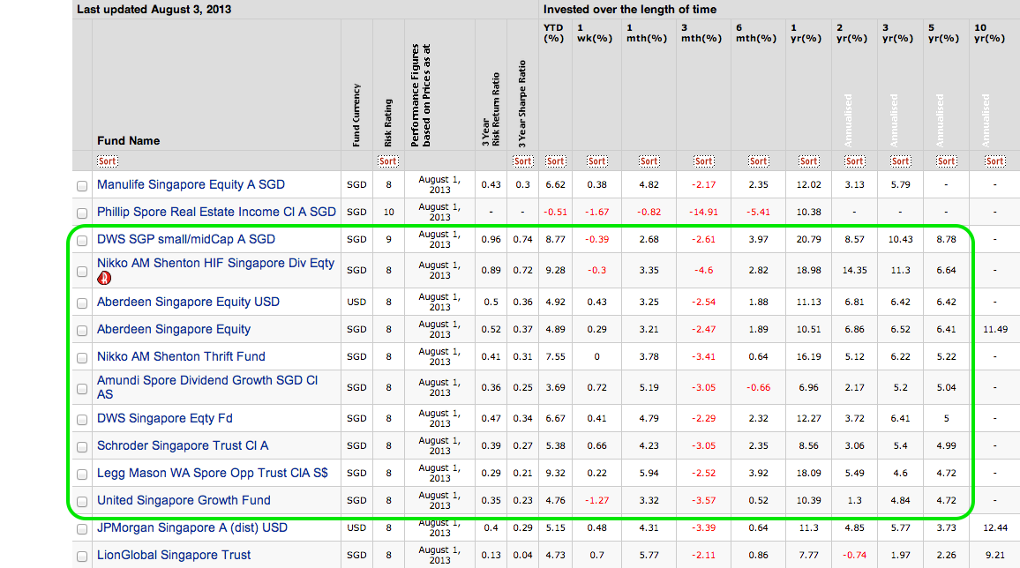The width and height of the screenshot is (1020, 568).
Task: Click the '-14.91' 3 mth value for Phillip Spore
Action: tap(703, 212)
